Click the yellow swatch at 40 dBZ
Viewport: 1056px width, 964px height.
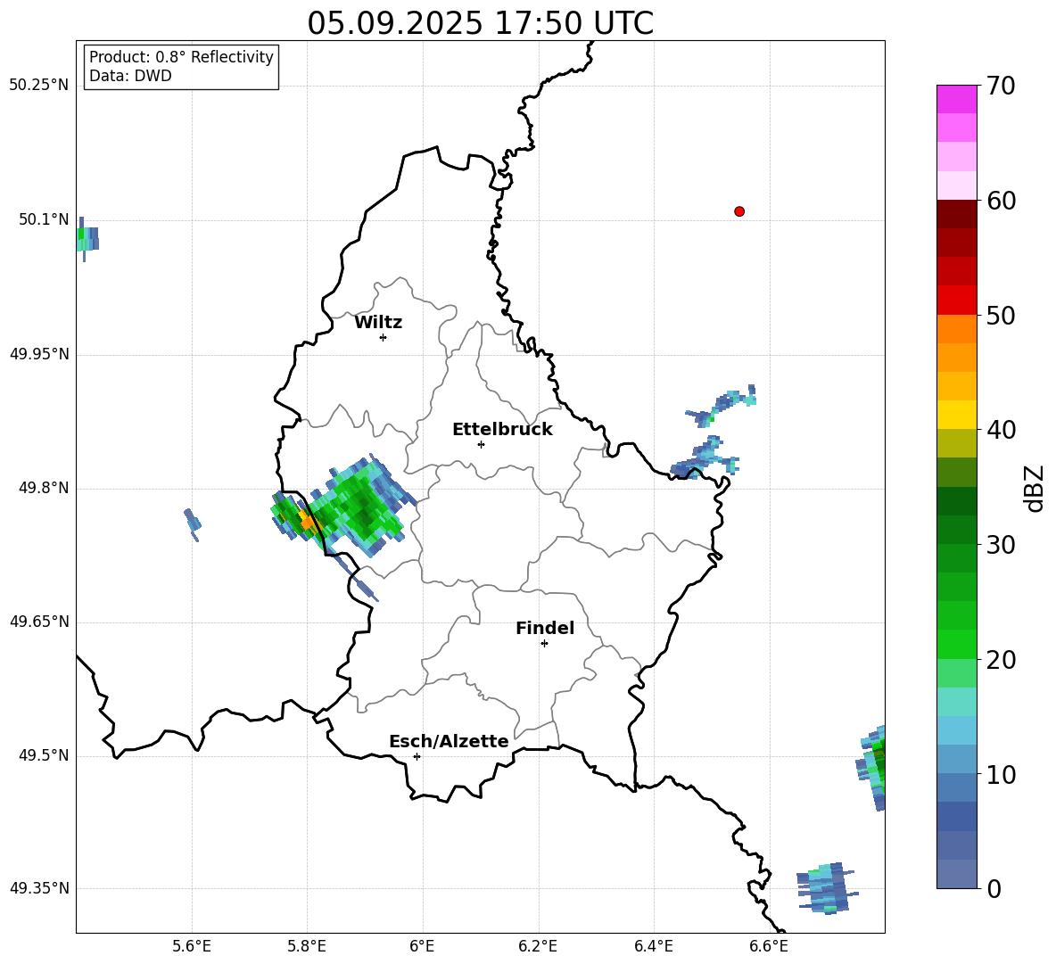point(956,415)
